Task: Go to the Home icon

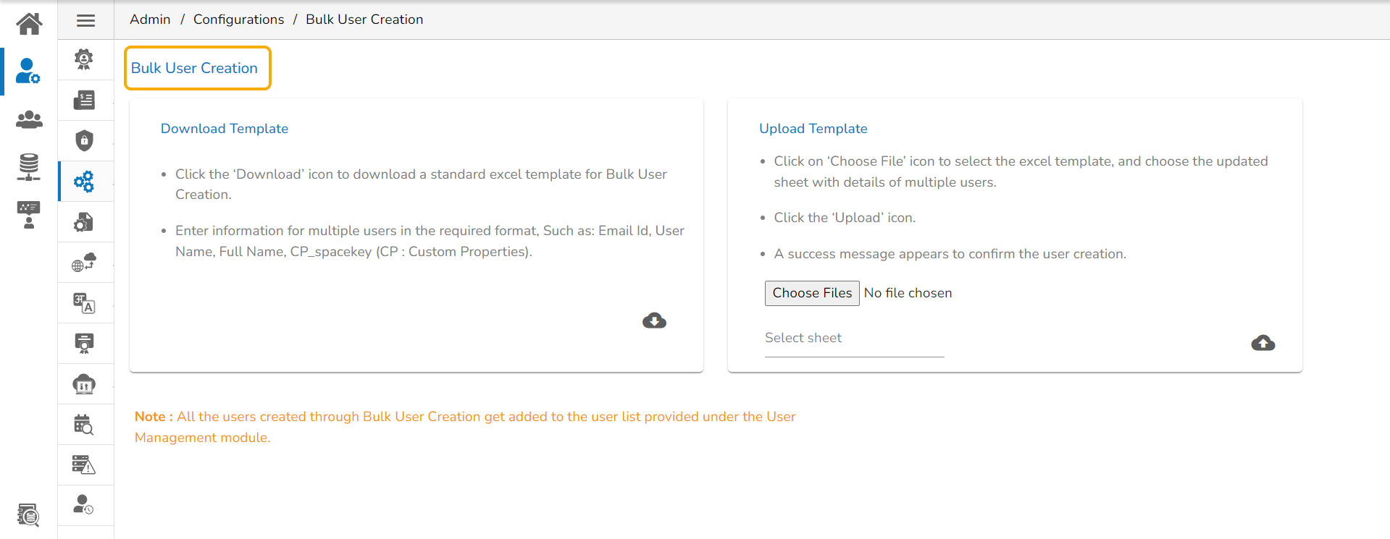Action: 29,24
